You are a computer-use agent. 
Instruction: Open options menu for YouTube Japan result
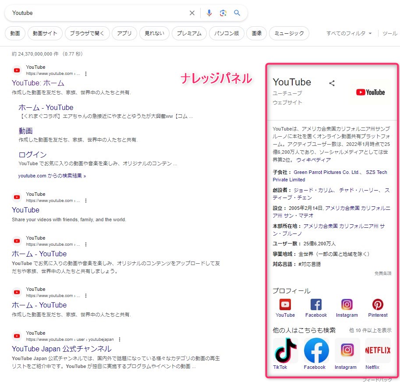click(119, 340)
